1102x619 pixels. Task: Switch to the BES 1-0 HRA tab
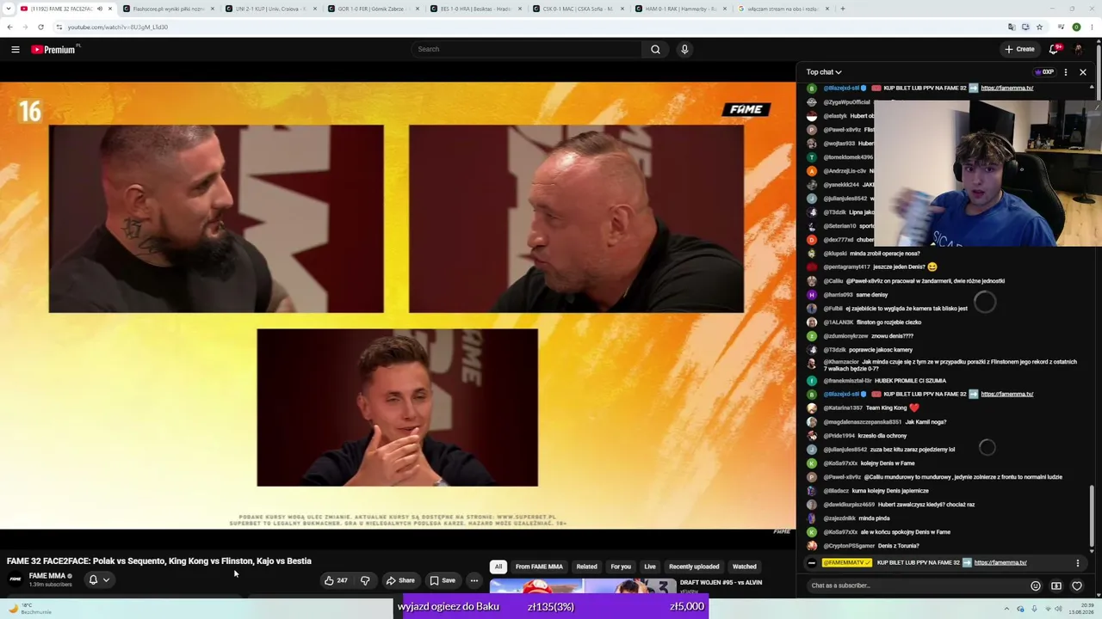[476, 9]
